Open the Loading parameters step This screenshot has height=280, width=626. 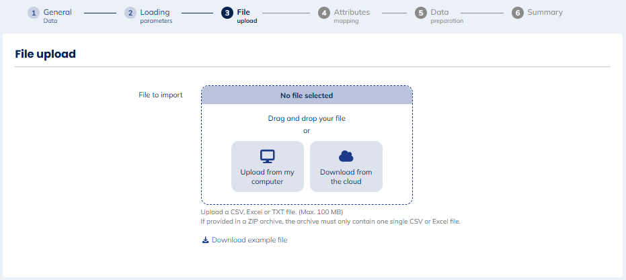pyautogui.click(x=155, y=15)
